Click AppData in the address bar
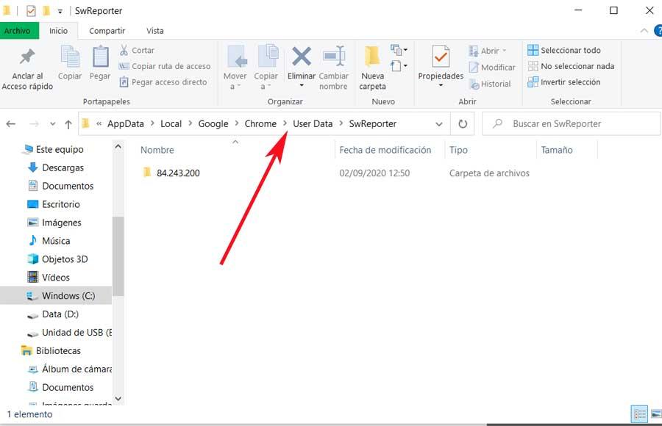The height and width of the screenshot is (426, 662). (x=125, y=124)
